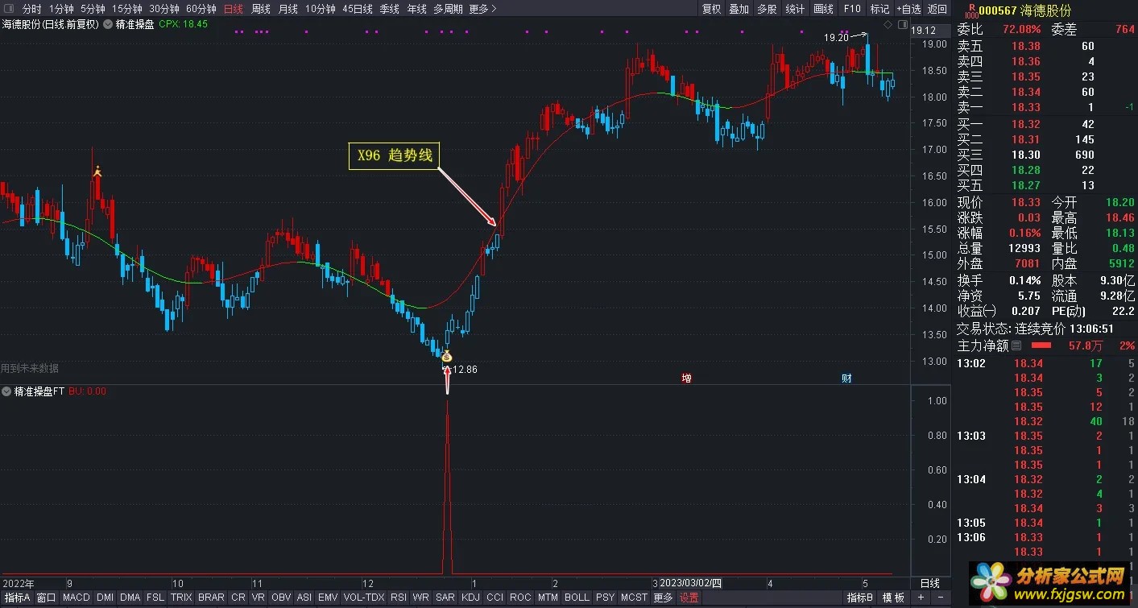Screen dimensions: 1138x608
Task: Click the 2023/03/02/四 date marker on axis
Action: point(692,583)
